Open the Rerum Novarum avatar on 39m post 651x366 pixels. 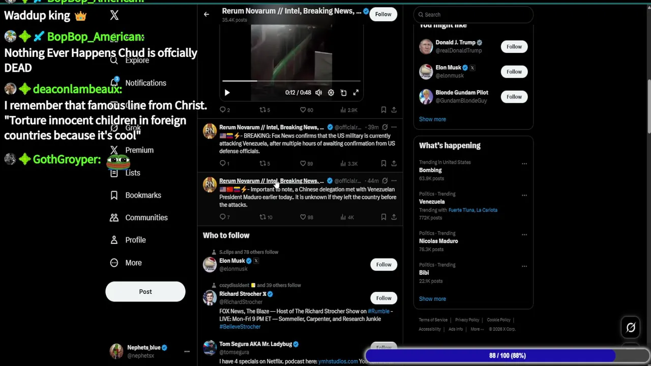(210, 131)
